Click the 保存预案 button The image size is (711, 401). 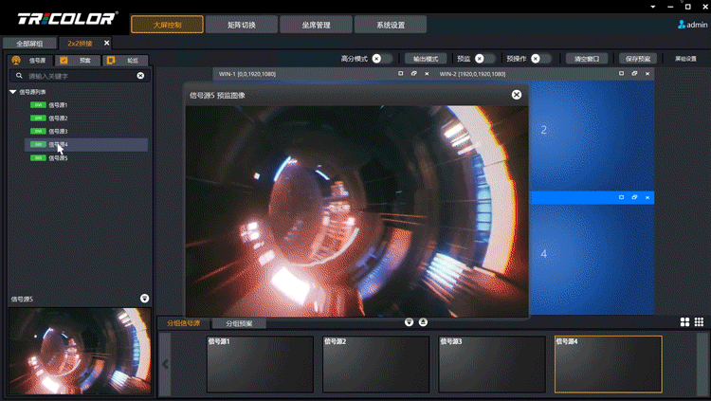click(637, 59)
